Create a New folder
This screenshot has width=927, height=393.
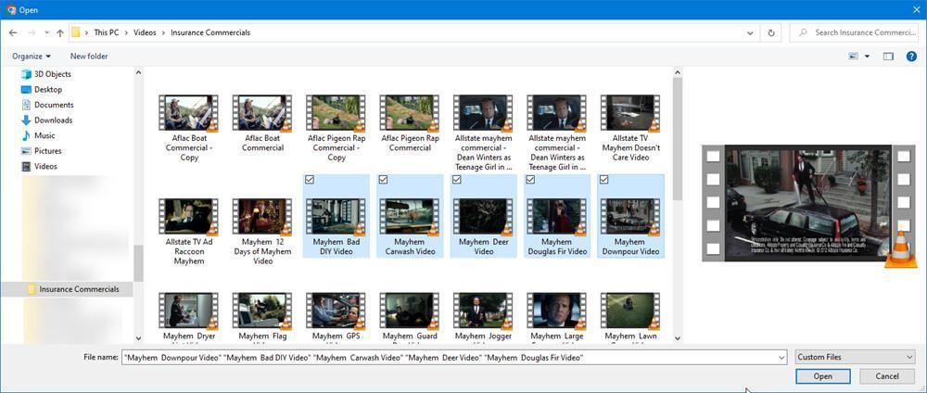click(x=89, y=57)
